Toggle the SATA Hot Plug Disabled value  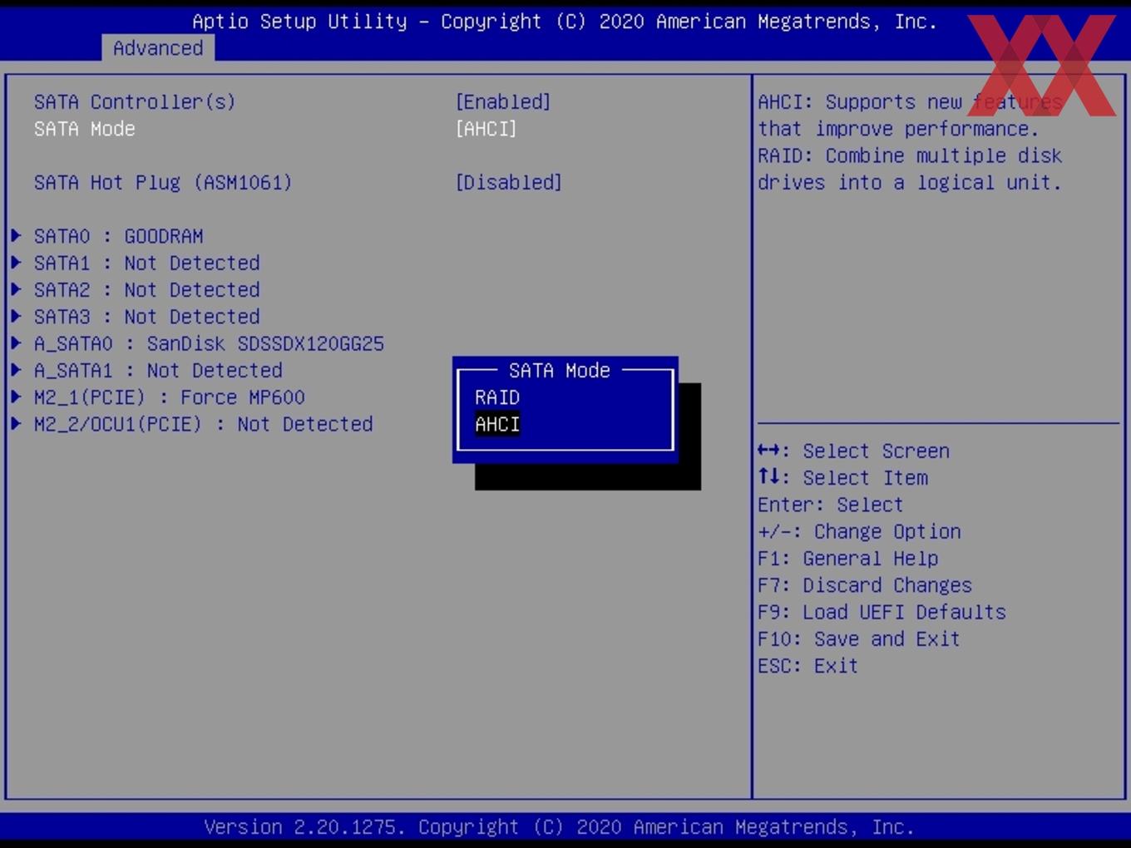click(509, 182)
